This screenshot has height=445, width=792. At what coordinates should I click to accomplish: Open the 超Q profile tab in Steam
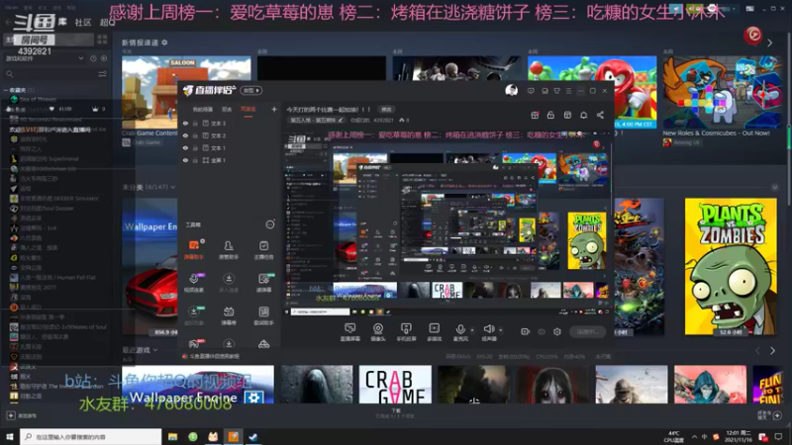coord(107,22)
